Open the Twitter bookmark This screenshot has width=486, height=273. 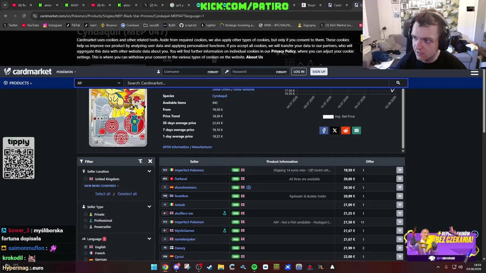[x=10, y=25]
